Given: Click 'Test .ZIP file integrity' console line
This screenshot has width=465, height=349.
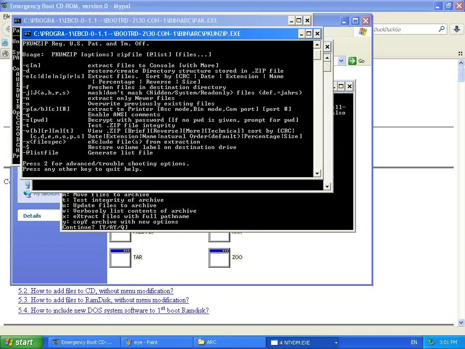Looking at the screenshot, I should tap(131, 125).
